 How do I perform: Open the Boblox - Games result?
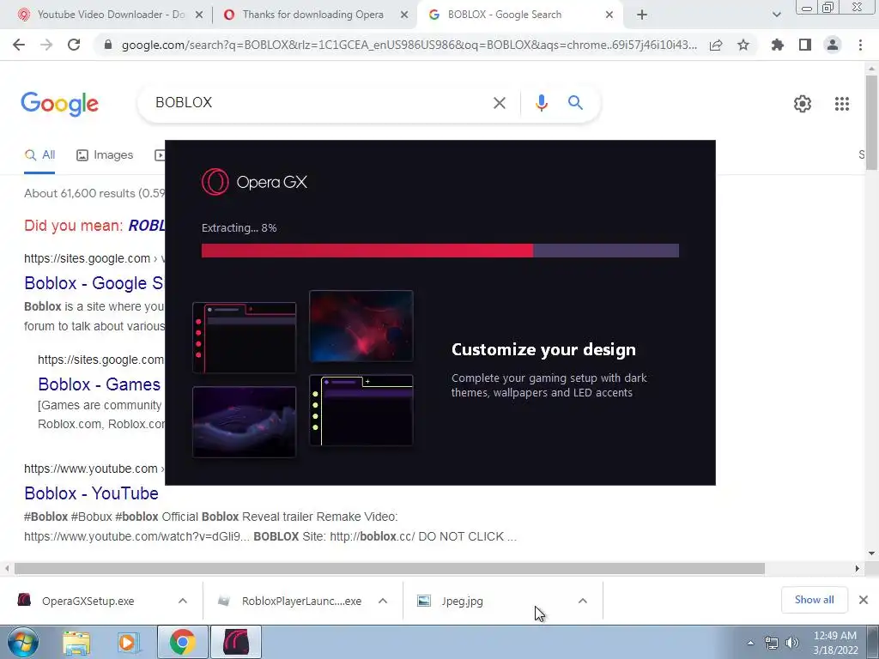pos(100,384)
